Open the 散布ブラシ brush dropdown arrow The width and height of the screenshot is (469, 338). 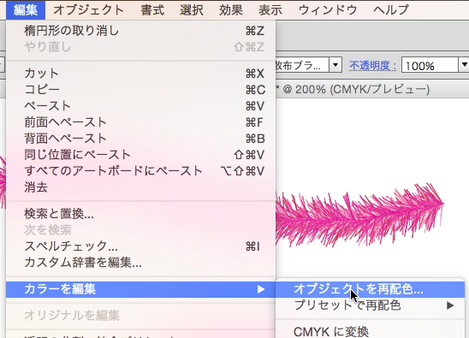(335, 65)
